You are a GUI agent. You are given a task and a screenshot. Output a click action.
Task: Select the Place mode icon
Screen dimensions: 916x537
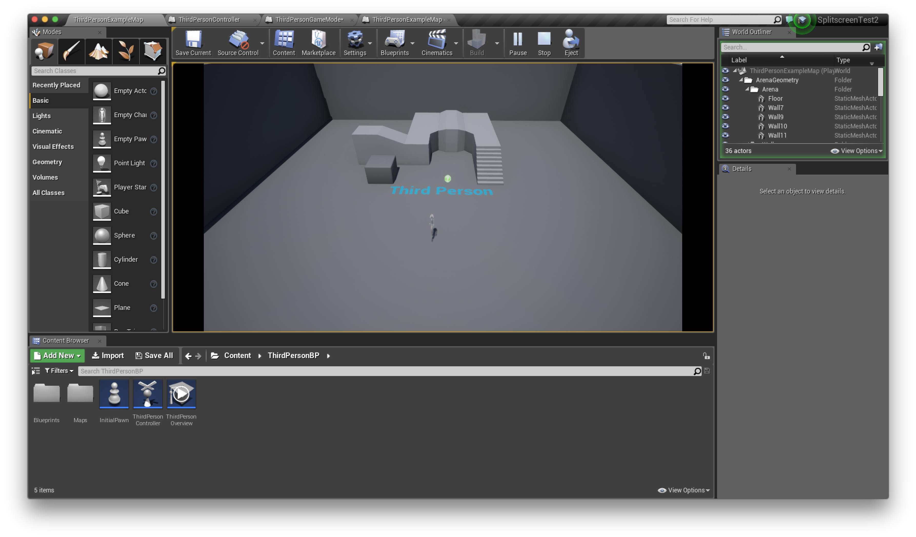44,51
